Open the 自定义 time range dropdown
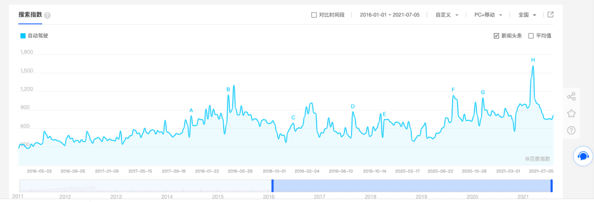Viewport: 594px width, 202px height. [447, 15]
